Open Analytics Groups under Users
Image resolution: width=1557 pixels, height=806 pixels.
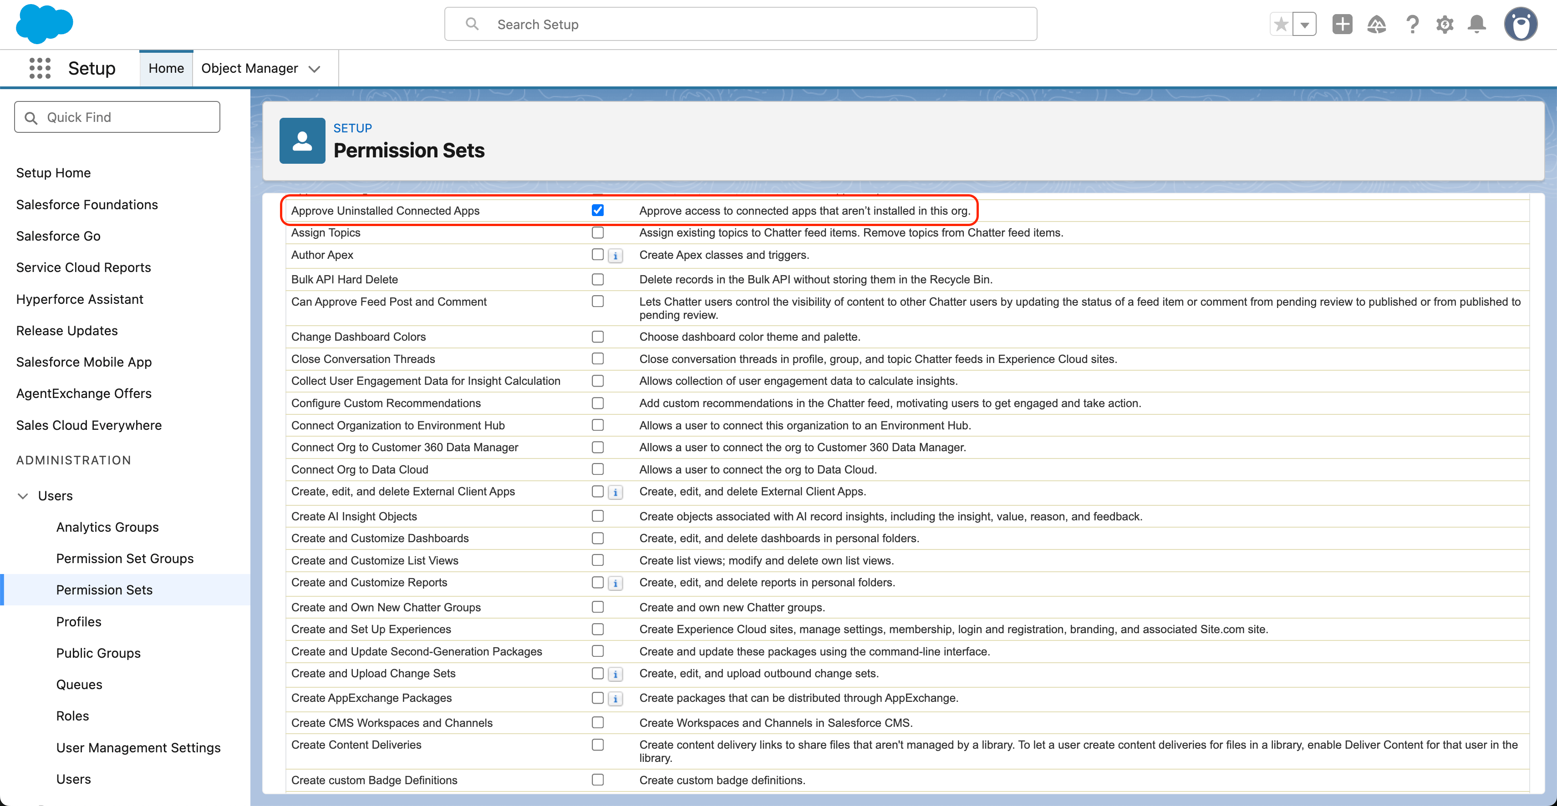(107, 527)
